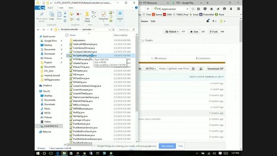Image resolution: width=277 pixels, height=156 pixels.
Task: Open the GitHub profile avatar dropdown
Action: 222,21
